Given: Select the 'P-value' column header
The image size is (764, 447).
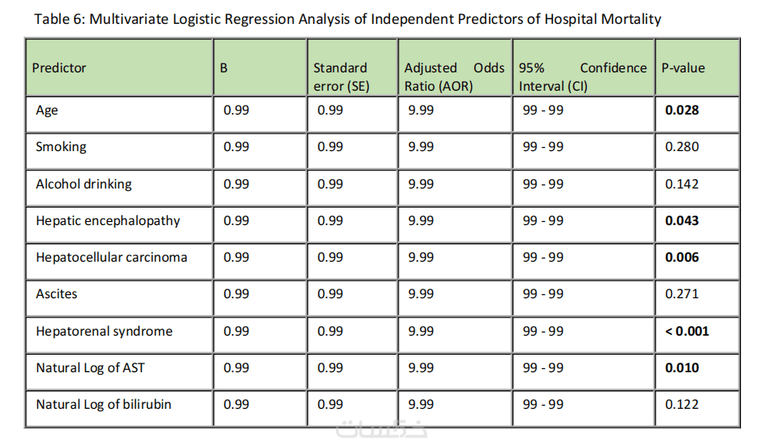Looking at the screenshot, I should [x=683, y=68].
